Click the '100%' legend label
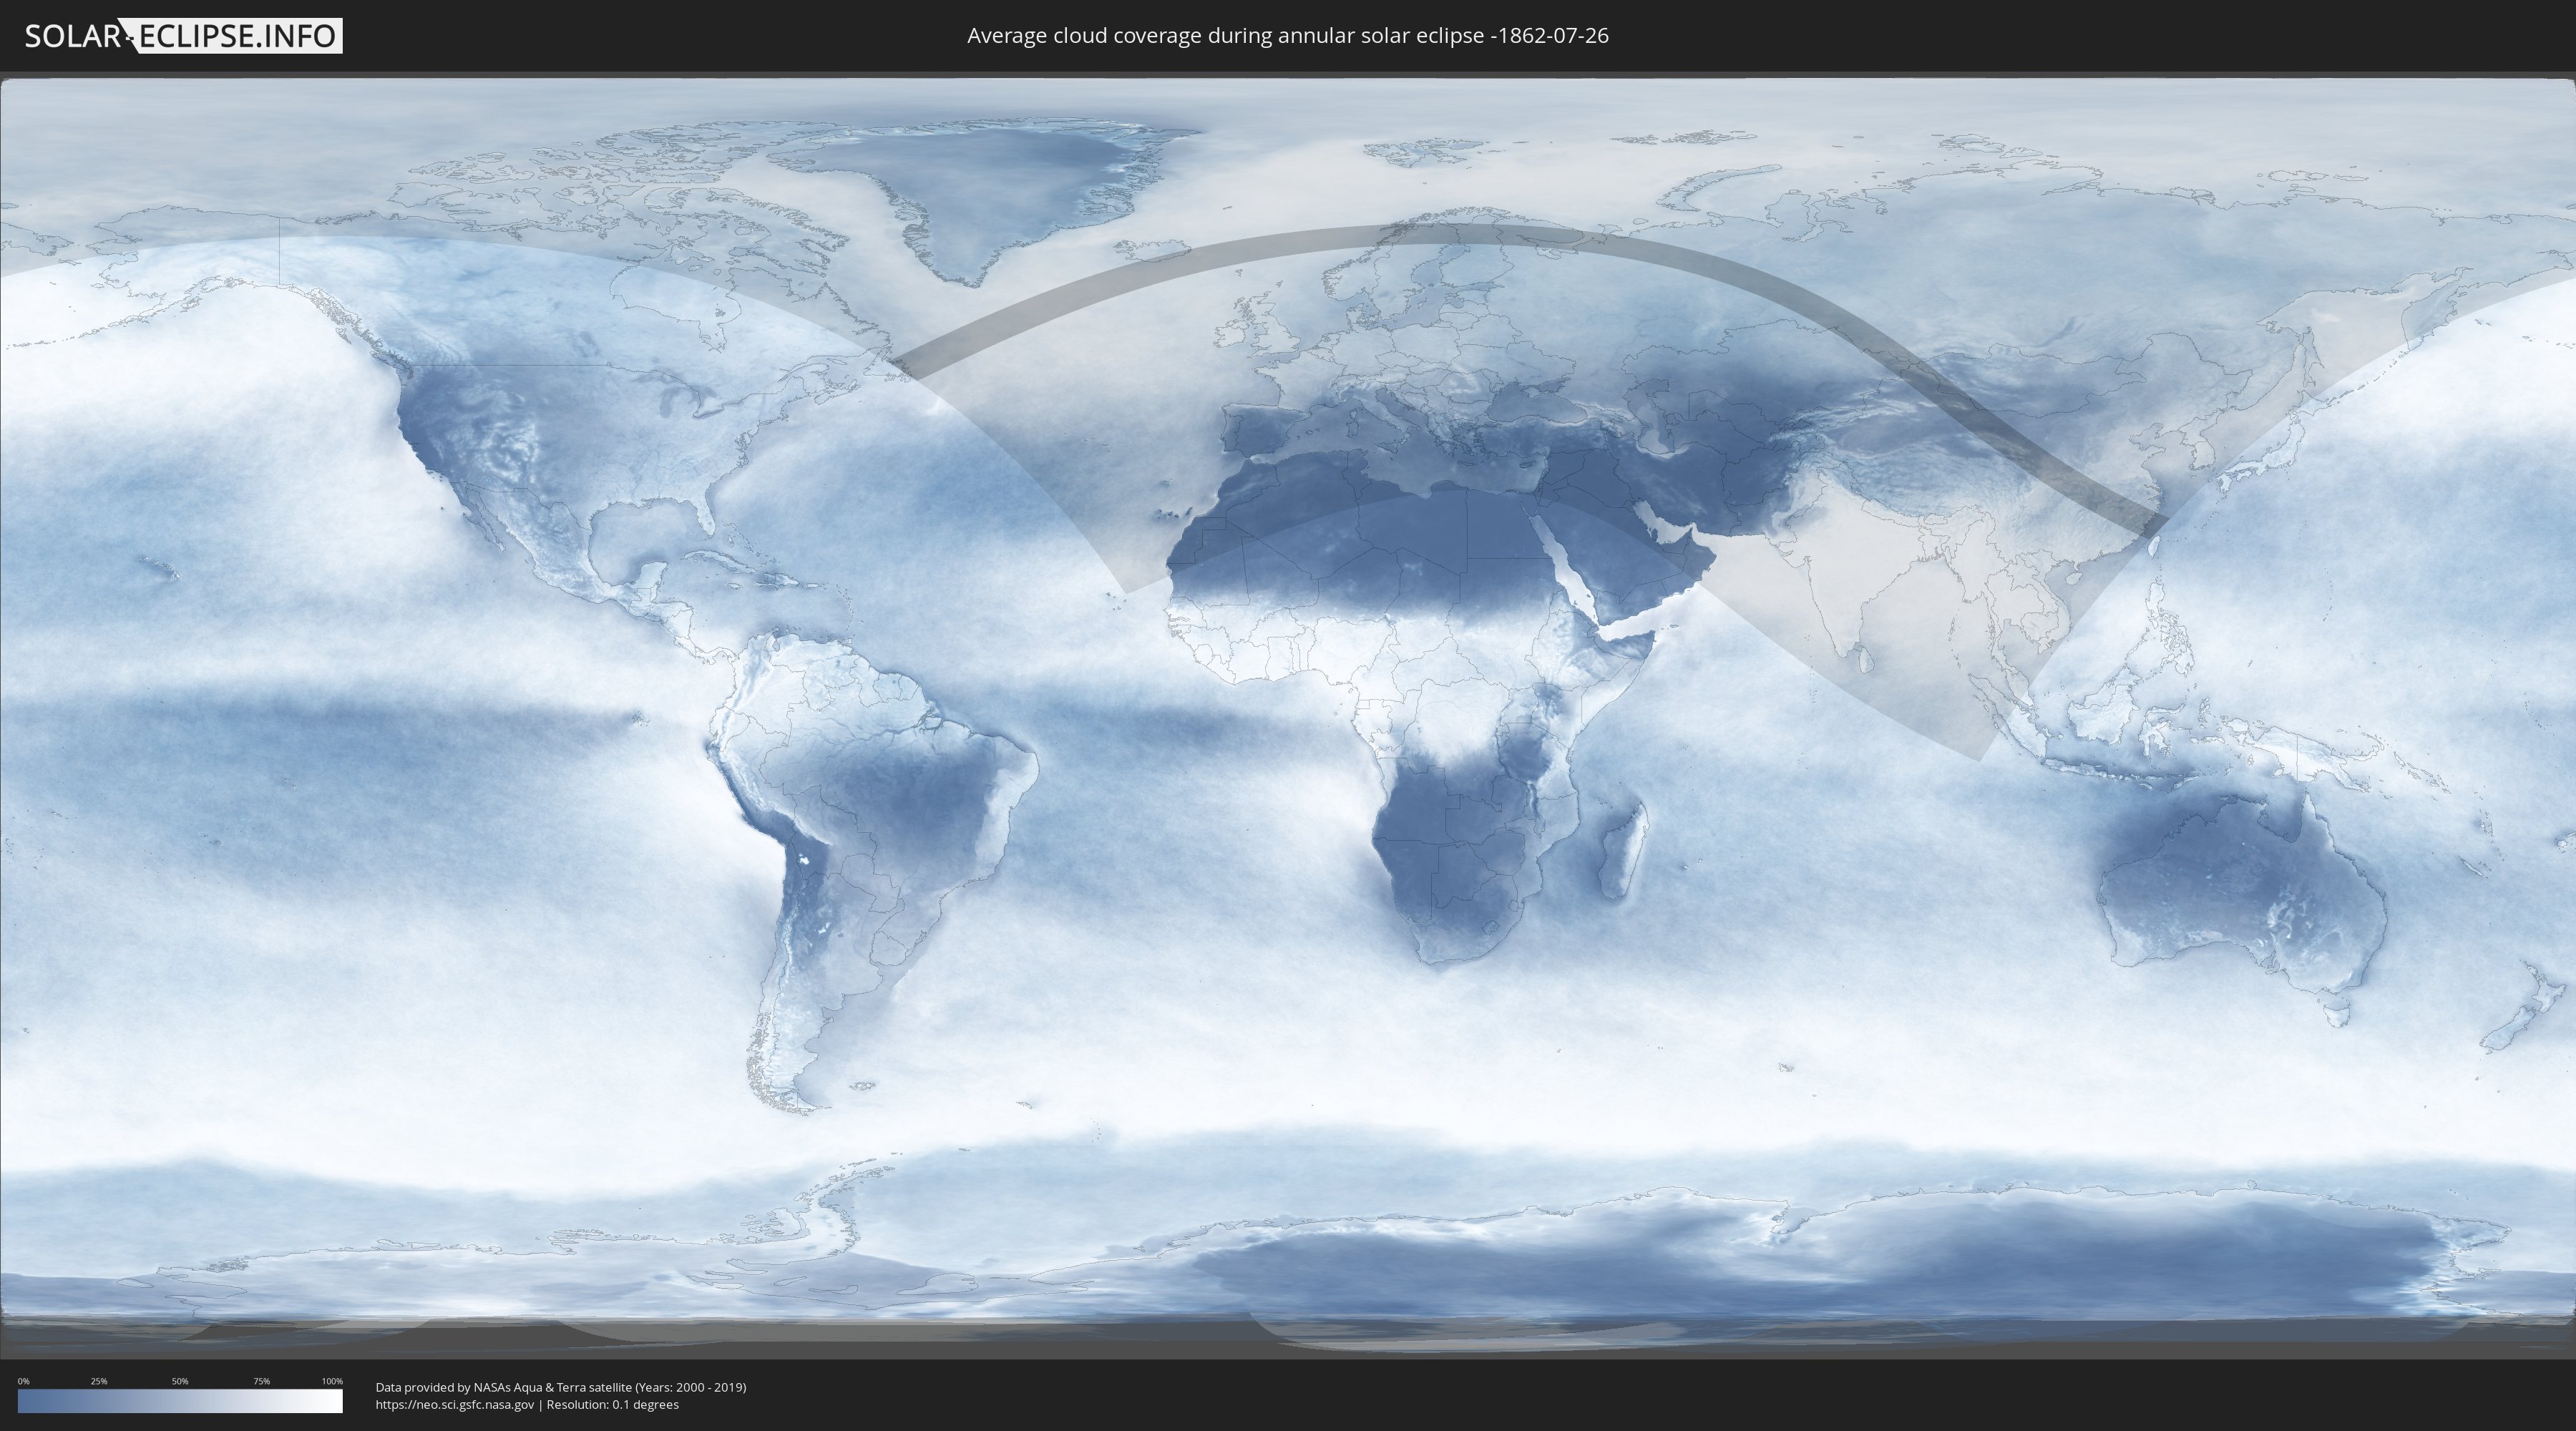Viewport: 2576px width, 1431px height. [332, 1381]
